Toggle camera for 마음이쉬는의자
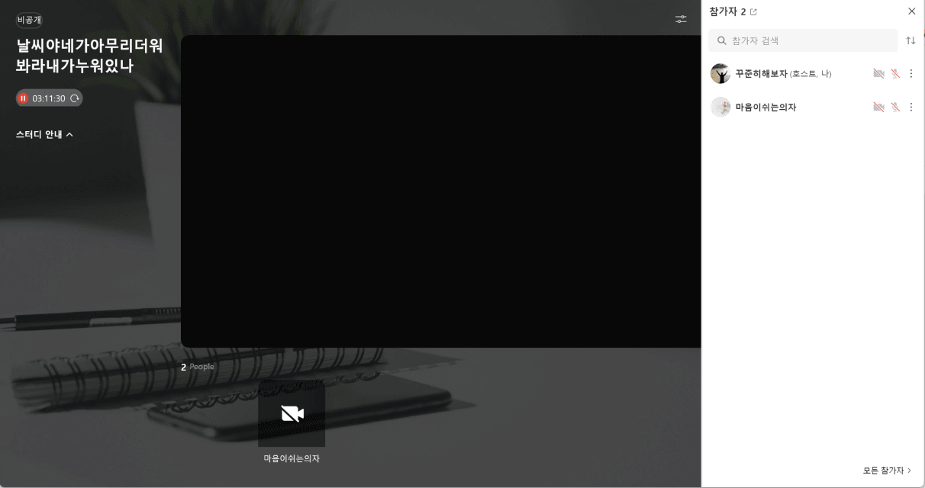The image size is (925, 488). point(878,108)
